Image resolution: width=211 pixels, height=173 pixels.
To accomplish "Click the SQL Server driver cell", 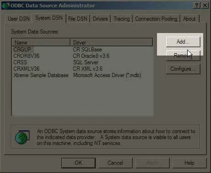I will tap(86, 62).
